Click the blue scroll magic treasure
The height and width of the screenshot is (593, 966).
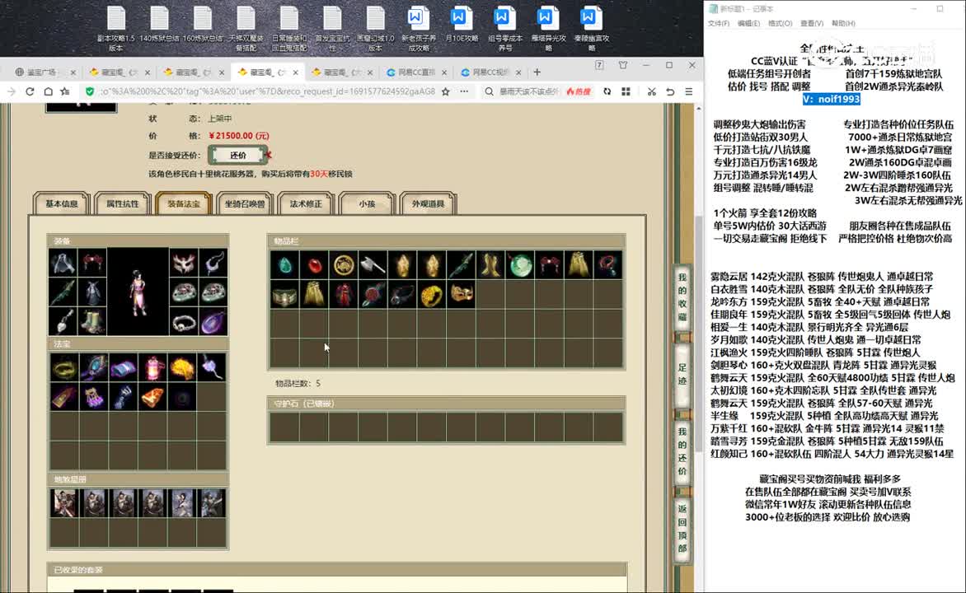click(x=123, y=367)
